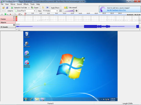Click the Frame 0 status bar text

click(x=50, y=103)
